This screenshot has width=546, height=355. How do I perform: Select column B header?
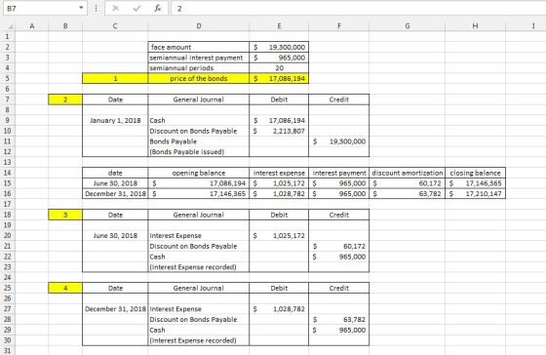[x=65, y=25]
